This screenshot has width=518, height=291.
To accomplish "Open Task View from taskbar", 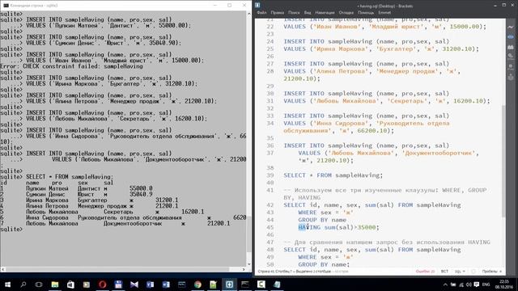I will point(39,284).
